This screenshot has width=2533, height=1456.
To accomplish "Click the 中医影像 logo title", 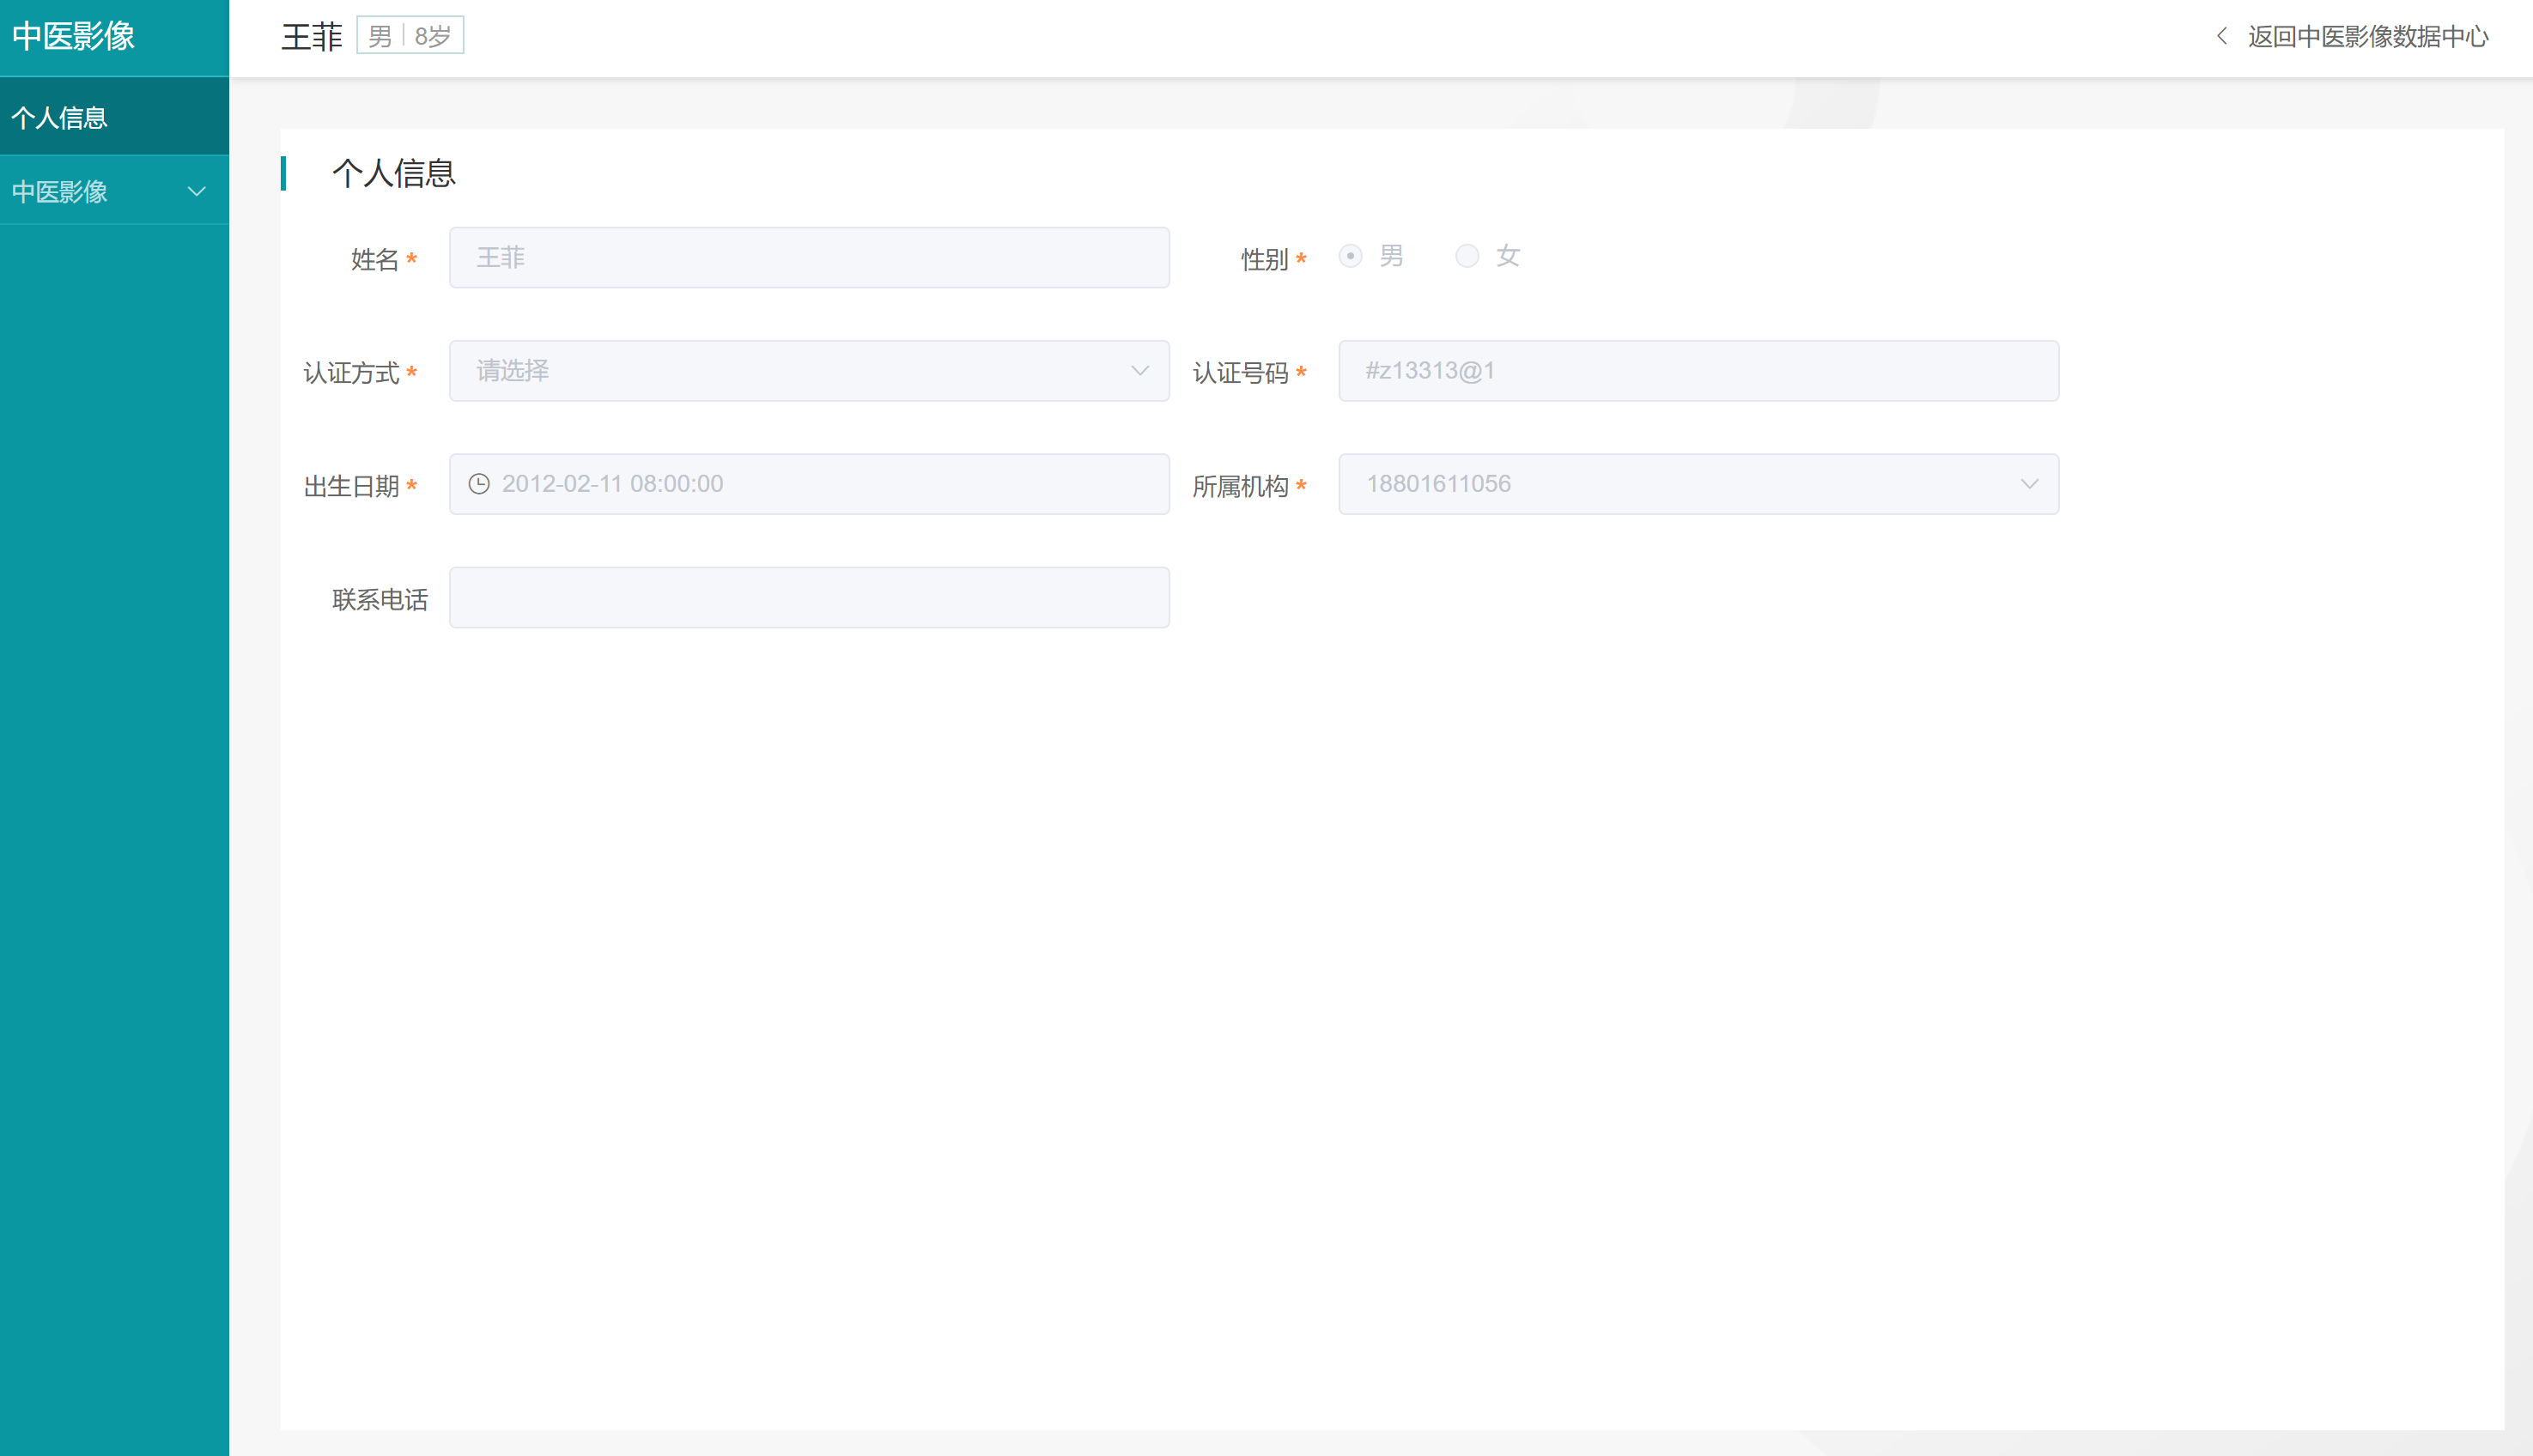I will (x=73, y=36).
